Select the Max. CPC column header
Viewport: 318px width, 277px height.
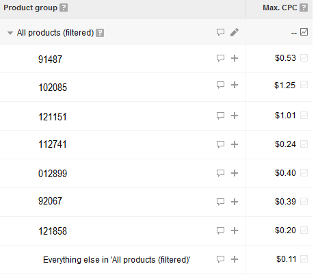tap(280, 8)
